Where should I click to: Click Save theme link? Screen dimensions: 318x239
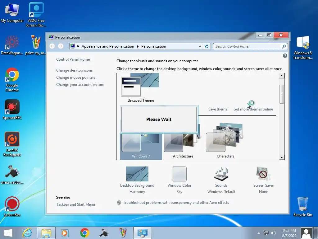[218, 109]
